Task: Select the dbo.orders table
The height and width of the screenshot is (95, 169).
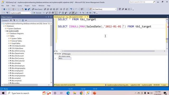Action: (15, 83)
